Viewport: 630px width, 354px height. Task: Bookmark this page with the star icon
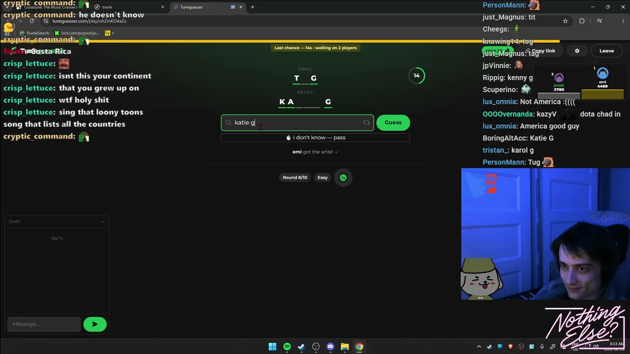pos(565,21)
